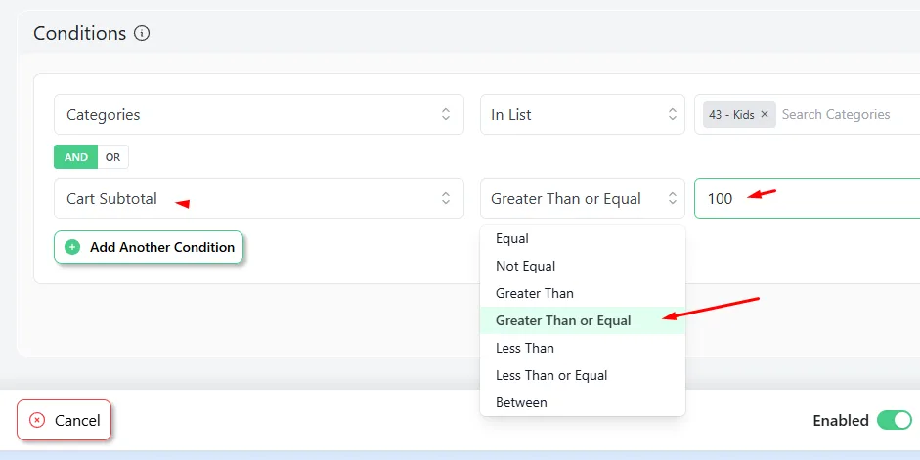Expand the Cart Subtotal condition dropdown
Image resolution: width=920 pixels, height=460 pixels.
tap(259, 198)
